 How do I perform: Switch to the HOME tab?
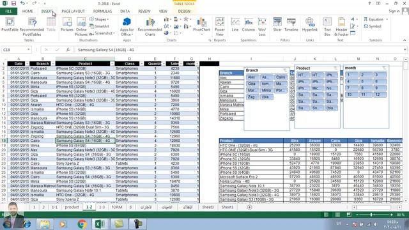point(27,11)
